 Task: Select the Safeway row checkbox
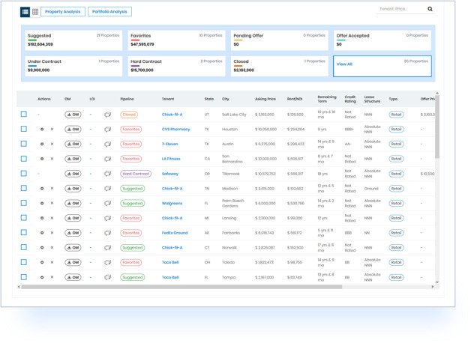point(24,174)
